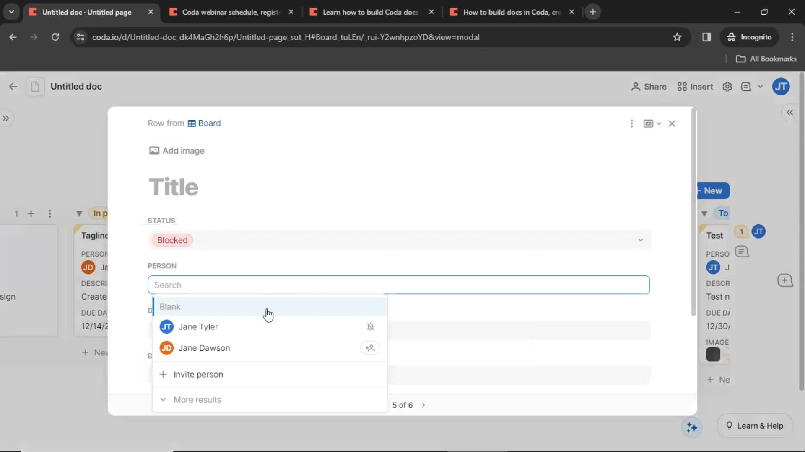Click the add person icon for Jane Dawson
This screenshot has height=452, width=805.
pos(370,348)
